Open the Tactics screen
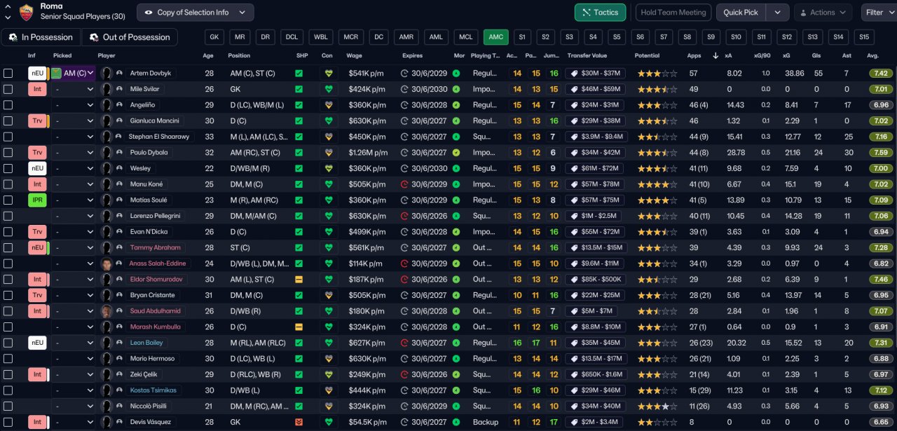897x431 pixels. point(600,13)
